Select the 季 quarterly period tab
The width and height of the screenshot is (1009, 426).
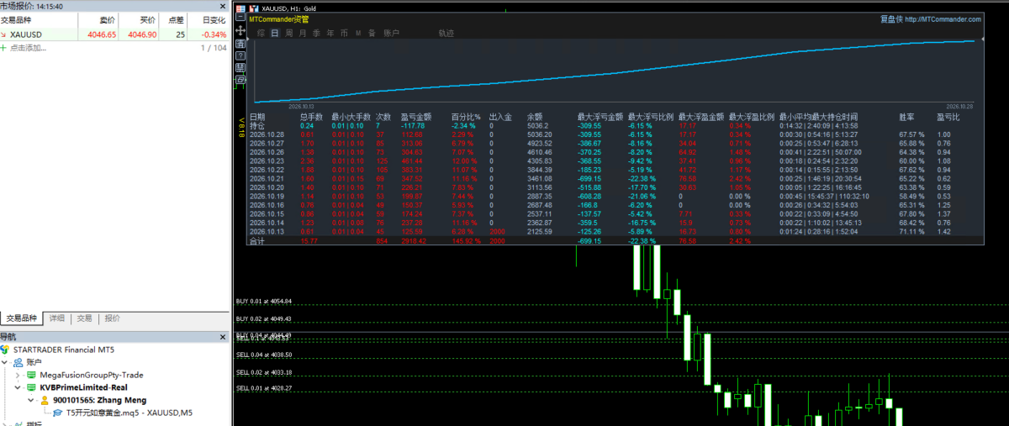pyautogui.click(x=316, y=34)
